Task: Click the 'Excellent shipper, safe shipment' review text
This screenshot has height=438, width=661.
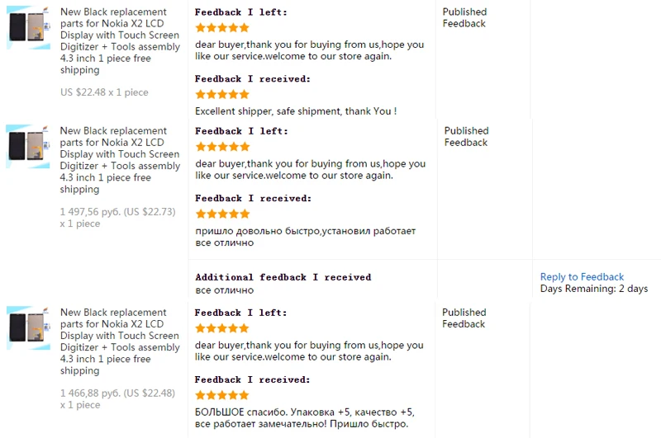Action: pos(295,111)
